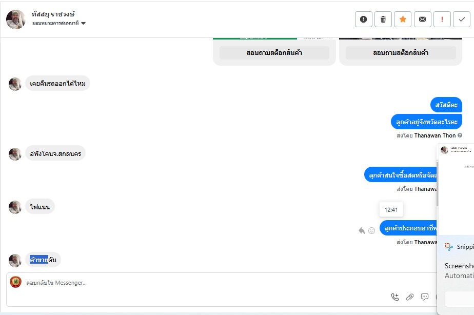Open saved replies speech bubble icon
The height and width of the screenshot is (315, 474).
(x=425, y=297)
